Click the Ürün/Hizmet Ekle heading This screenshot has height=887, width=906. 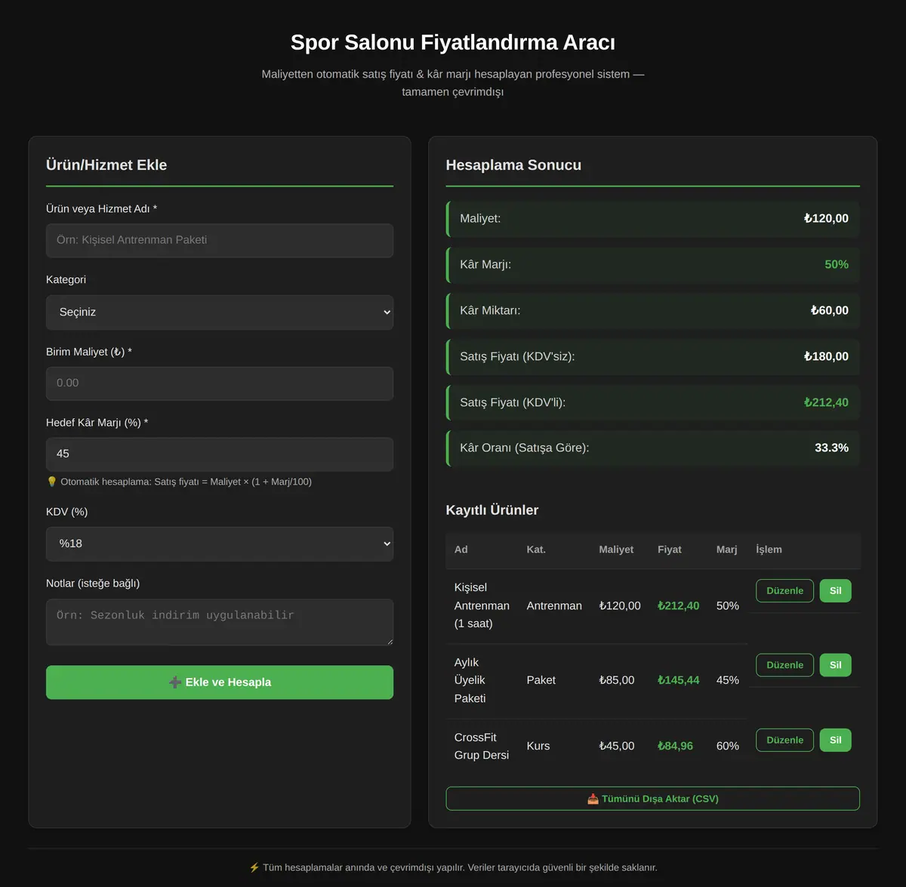pyautogui.click(x=106, y=165)
